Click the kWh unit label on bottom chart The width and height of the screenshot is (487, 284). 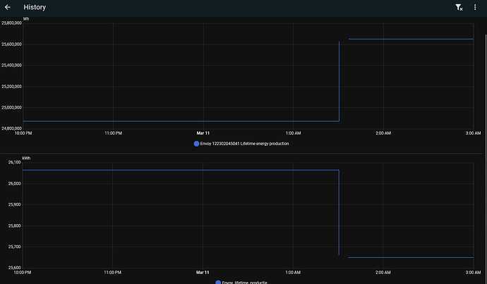(26, 158)
